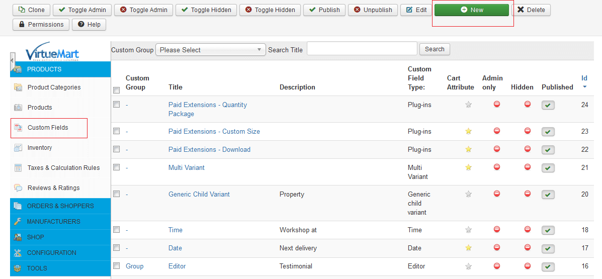This screenshot has width=602, height=279.
Task: Open Custom Fields in the sidebar
Action: [48, 128]
